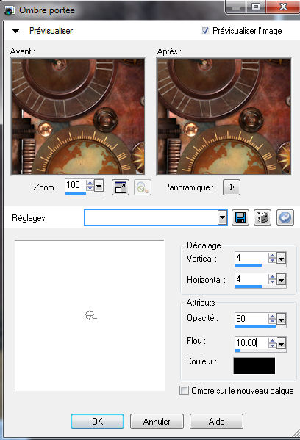Enable Ombre sur le nouveau calque checkbox

(x=184, y=390)
